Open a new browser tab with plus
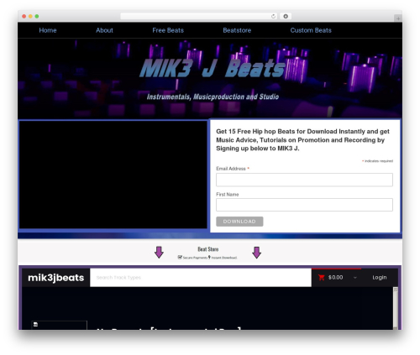The image size is (420, 355). point(398,18)
